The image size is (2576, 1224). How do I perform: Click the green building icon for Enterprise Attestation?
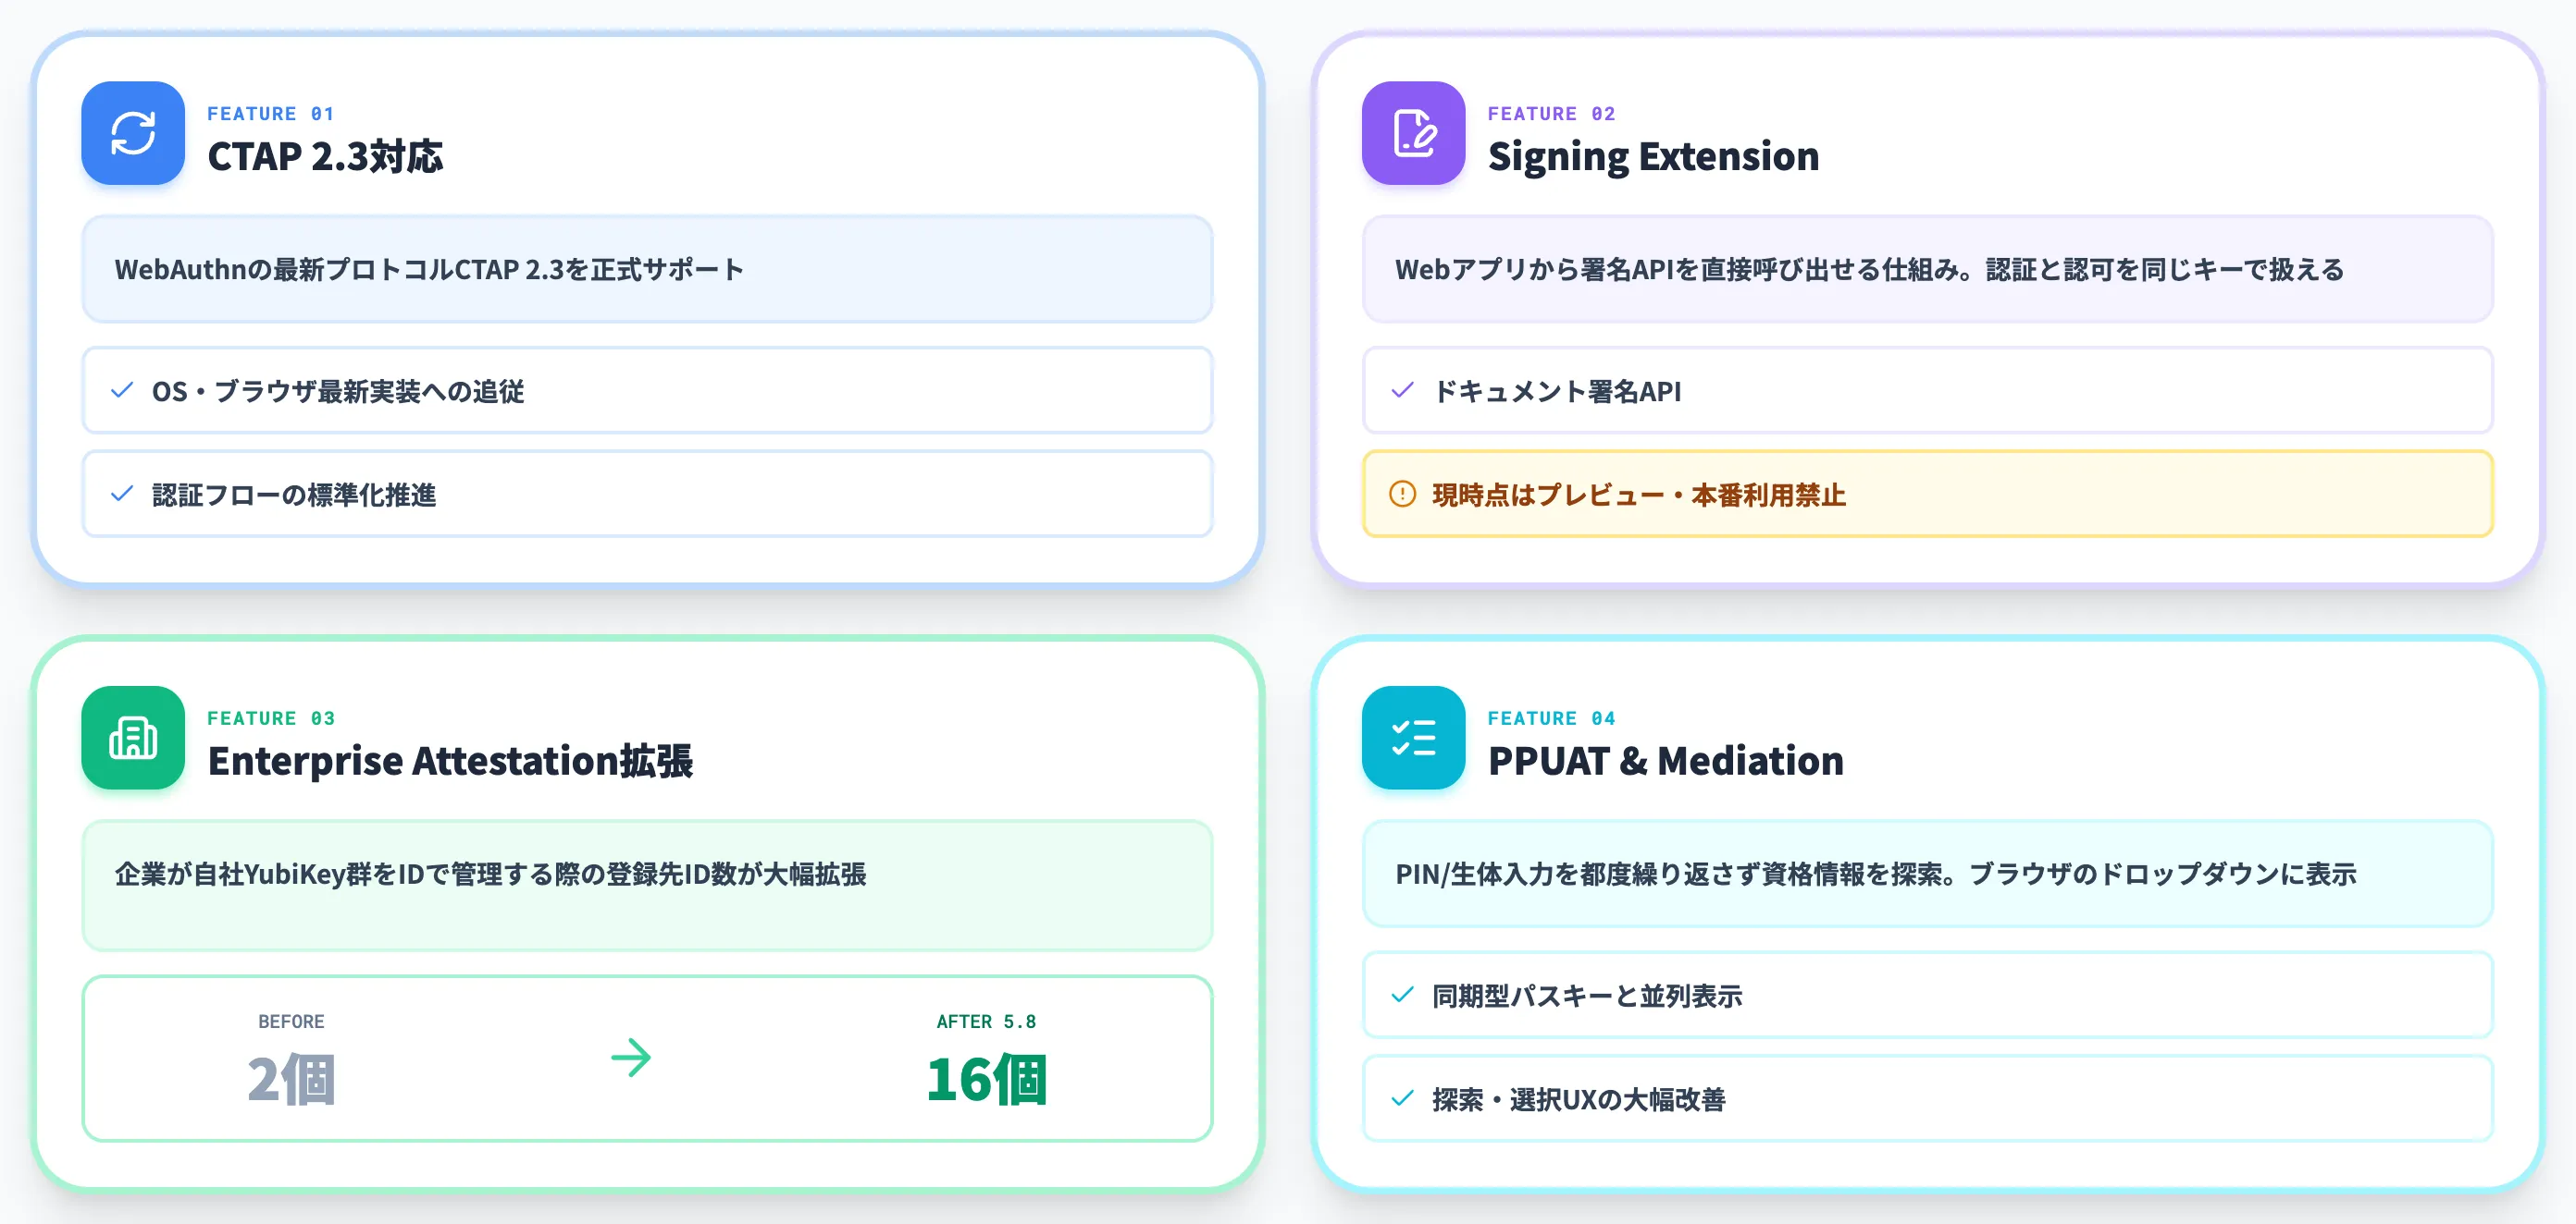point(133,738)
